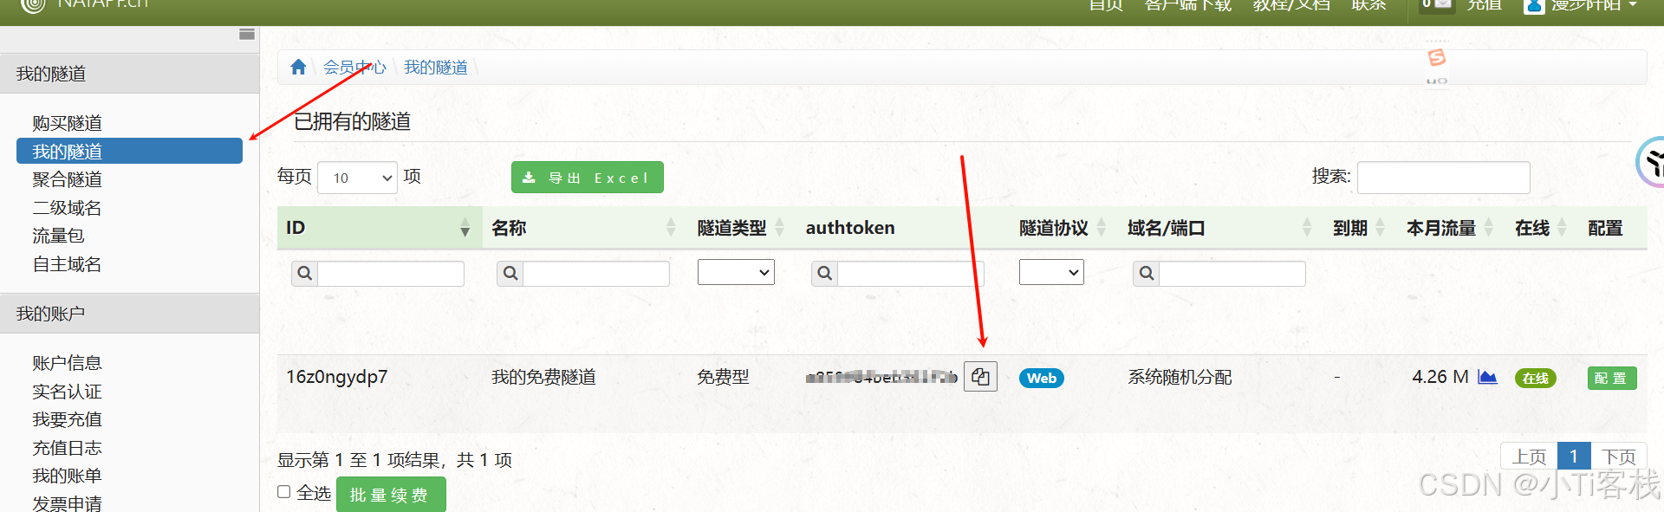This screenshot has width=1664, height=512.
Task: Select page 1 in pagination
Action: tap(1574, 457)
